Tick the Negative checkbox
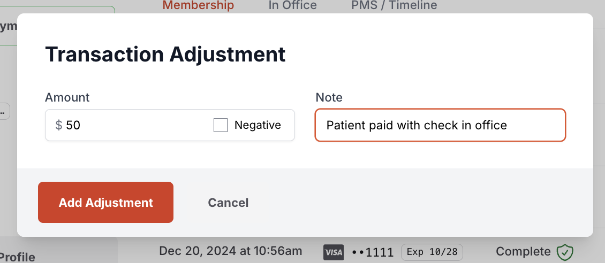605x263 pixels. point(221,125)
